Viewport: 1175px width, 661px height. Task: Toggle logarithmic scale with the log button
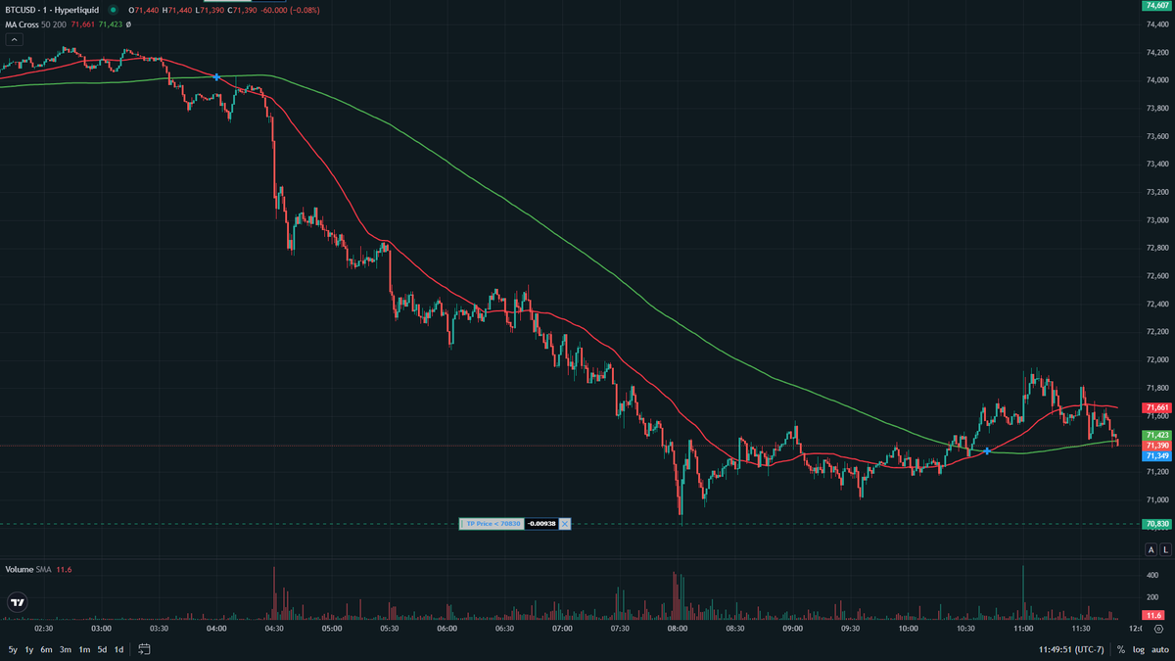[1139, 649]
